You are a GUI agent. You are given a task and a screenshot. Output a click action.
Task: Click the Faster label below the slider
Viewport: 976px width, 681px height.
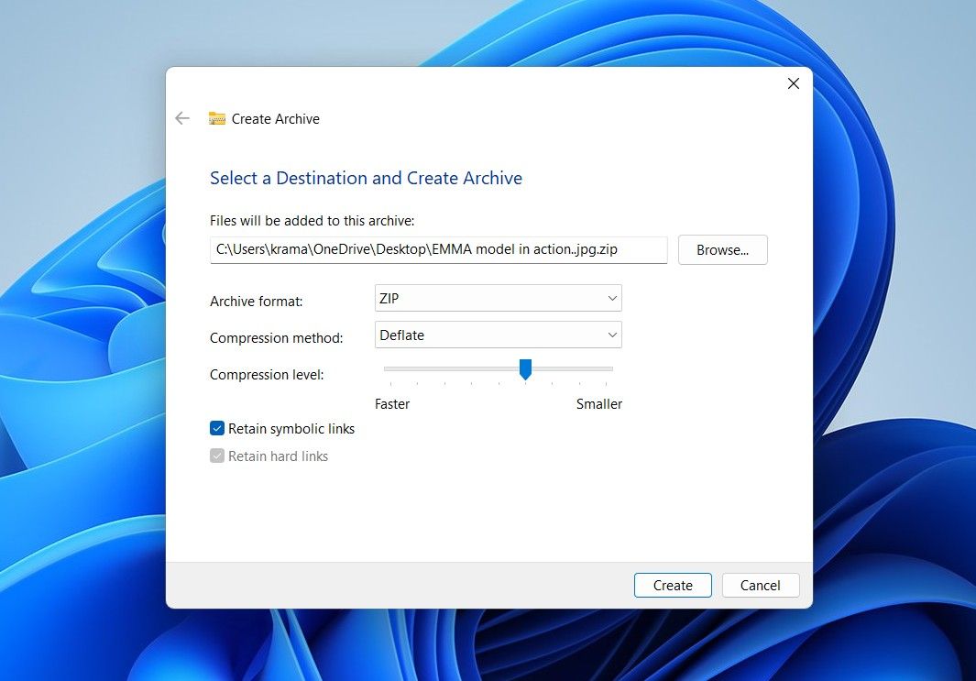tap(392, 403)
